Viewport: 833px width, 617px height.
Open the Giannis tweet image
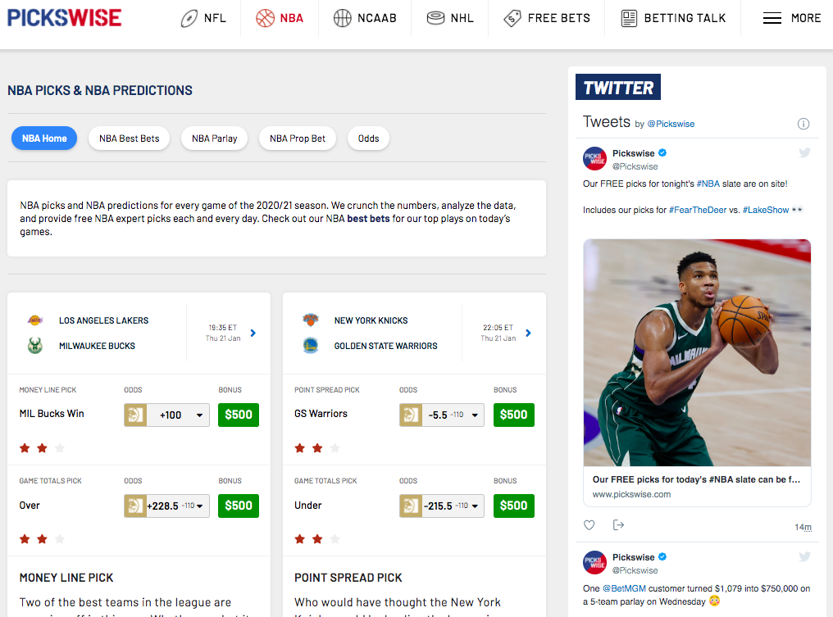tap(697, 352)
